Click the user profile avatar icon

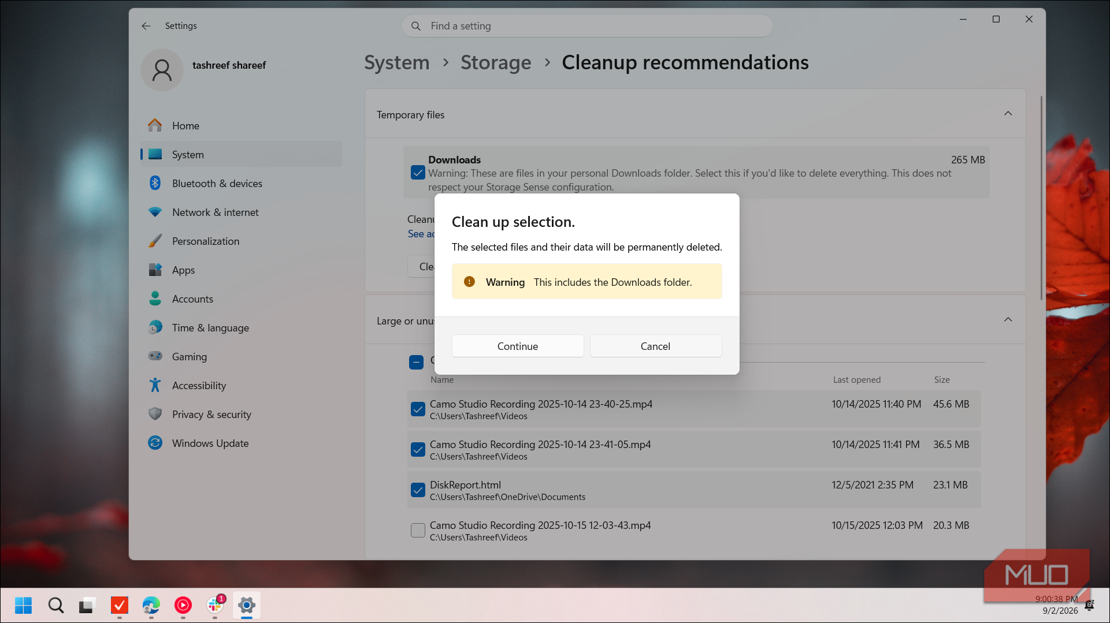point(162,70)
